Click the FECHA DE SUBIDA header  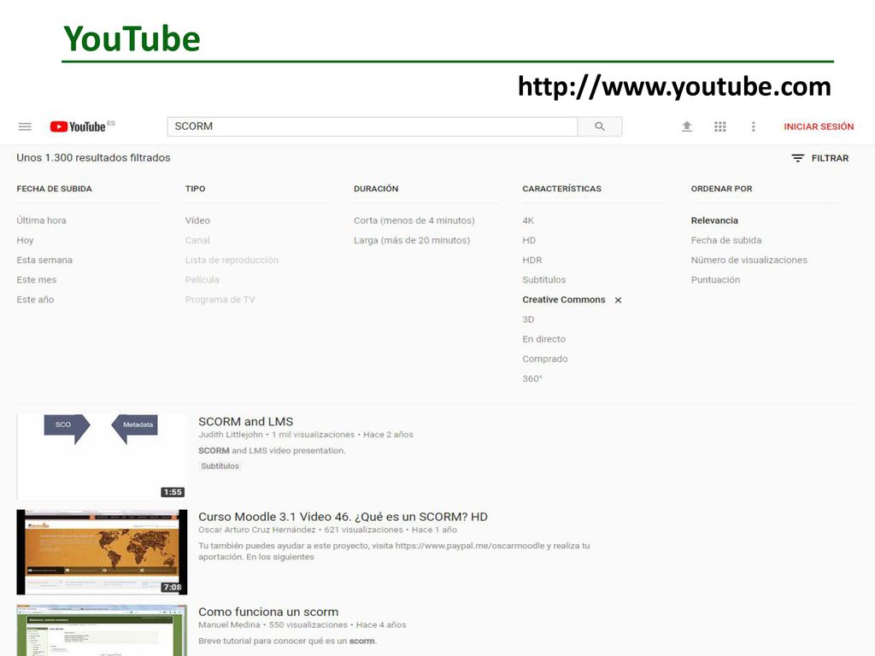coord(54,189)
